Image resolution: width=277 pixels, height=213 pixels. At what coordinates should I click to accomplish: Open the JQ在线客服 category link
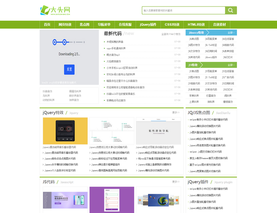click(228, 39)
